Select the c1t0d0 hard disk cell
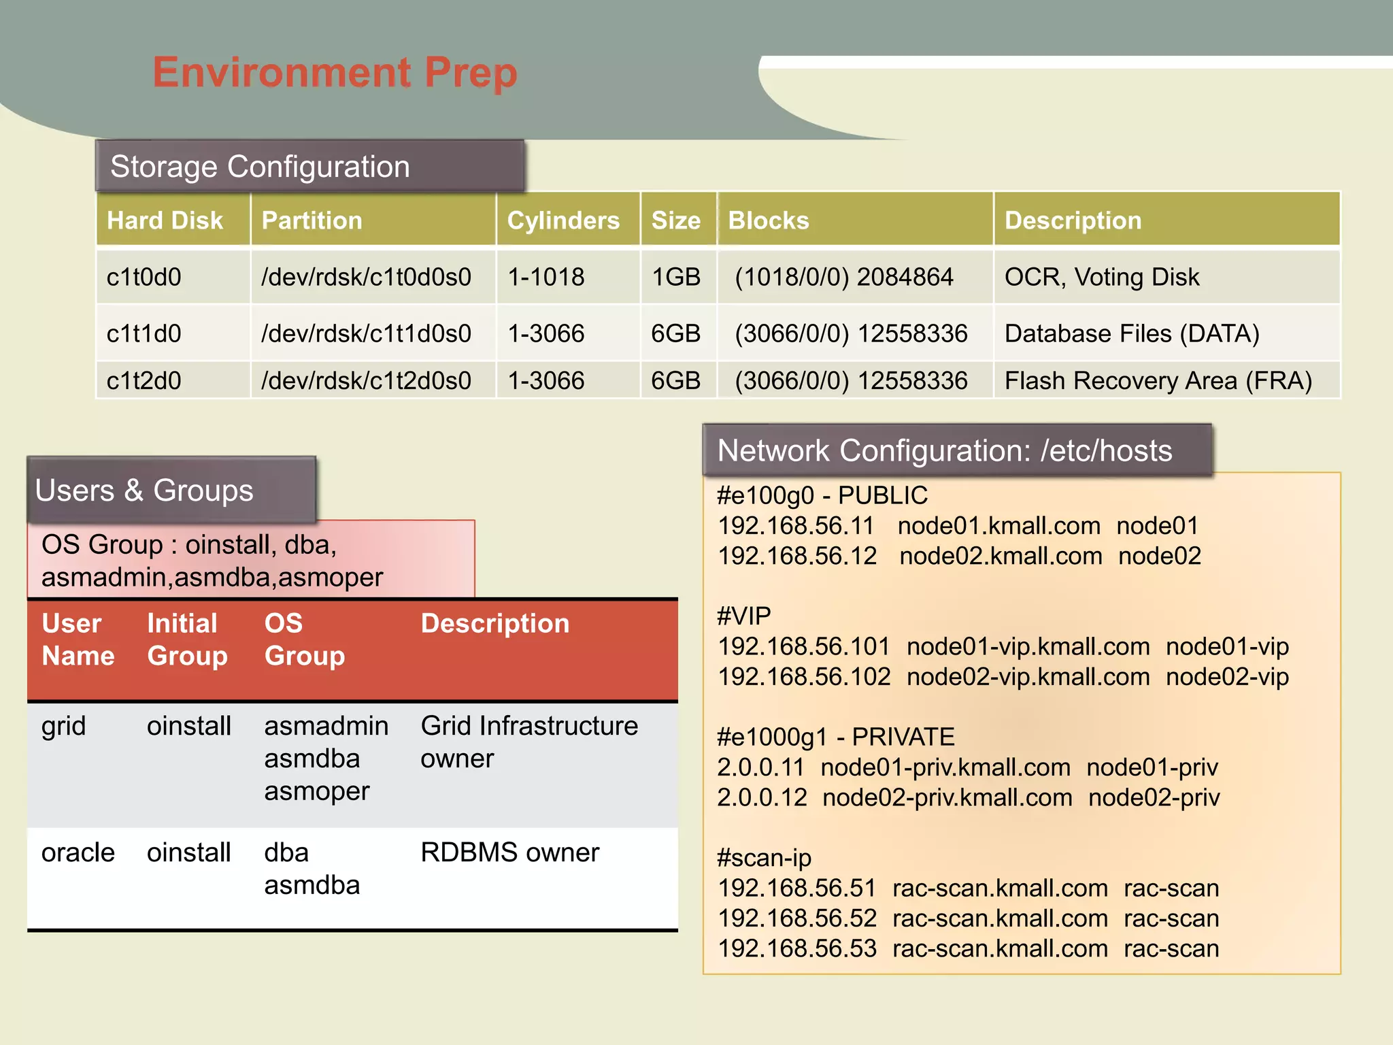The height and width of the screenshot is (1045, 1393). [173, 277]
